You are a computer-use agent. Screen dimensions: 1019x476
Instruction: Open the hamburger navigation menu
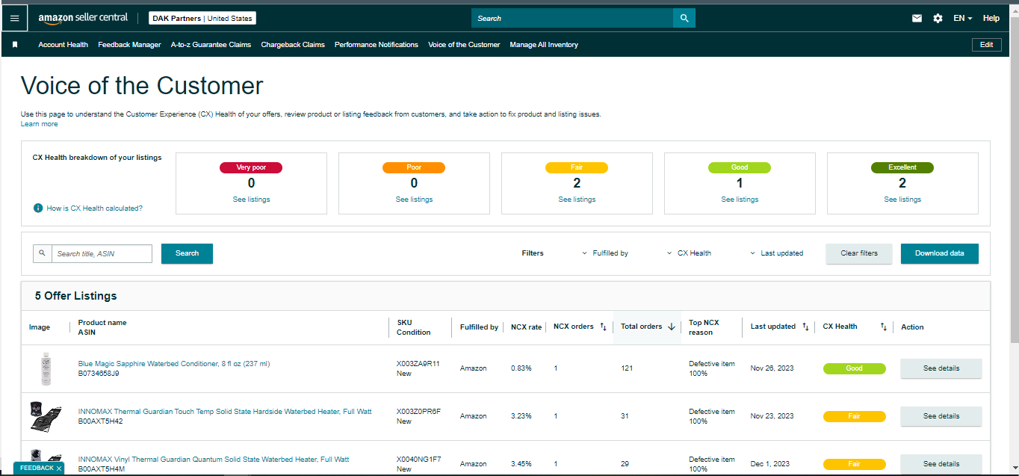(14, 18)
